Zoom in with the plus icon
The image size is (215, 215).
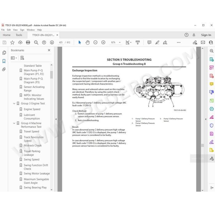tap(103, 42)
